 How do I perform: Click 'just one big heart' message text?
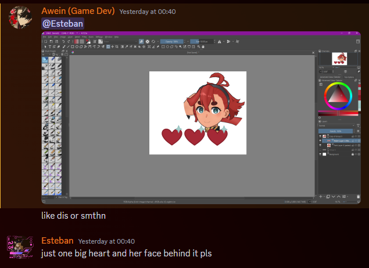(x=126, y=253)
